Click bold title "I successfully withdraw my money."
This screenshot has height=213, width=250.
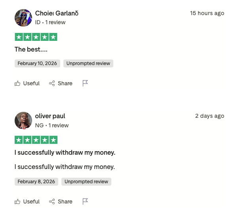point(65,153)
